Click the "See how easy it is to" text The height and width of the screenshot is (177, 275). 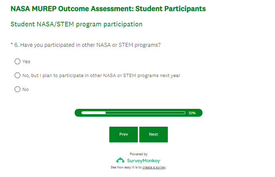(126, 167)
